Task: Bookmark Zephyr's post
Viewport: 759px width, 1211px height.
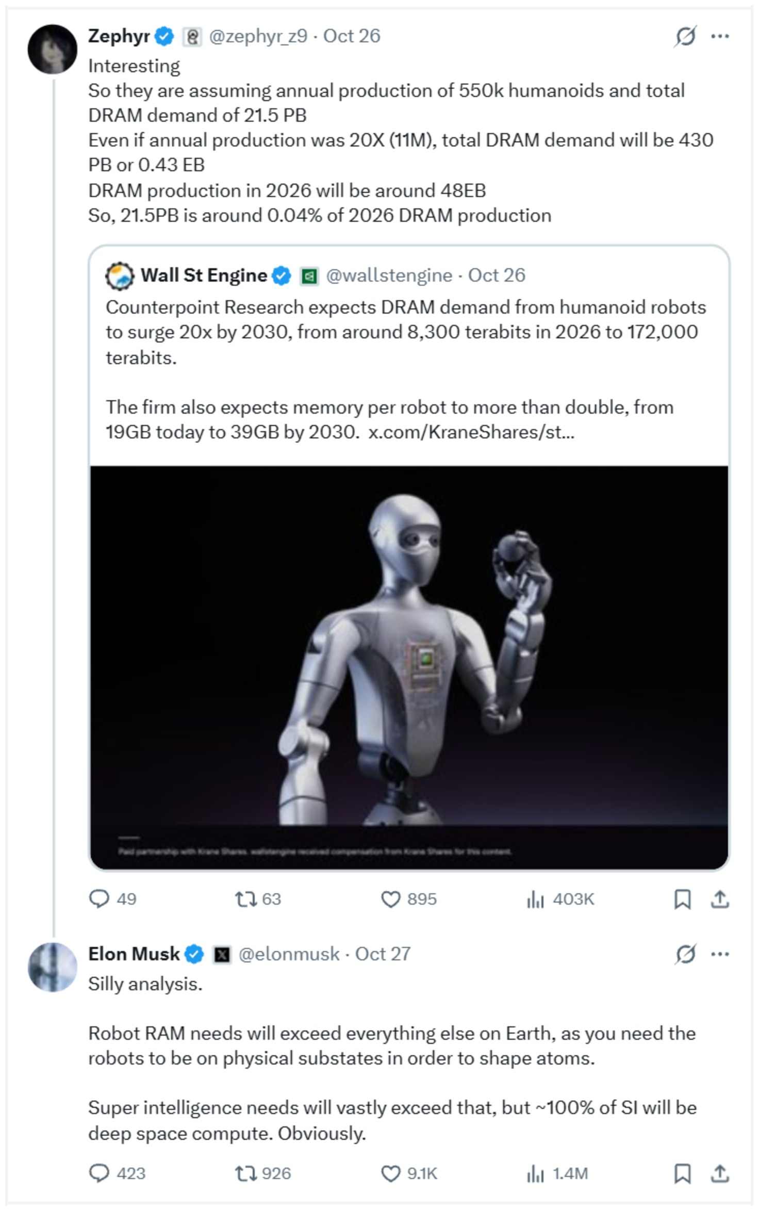Action: [682, 899]
